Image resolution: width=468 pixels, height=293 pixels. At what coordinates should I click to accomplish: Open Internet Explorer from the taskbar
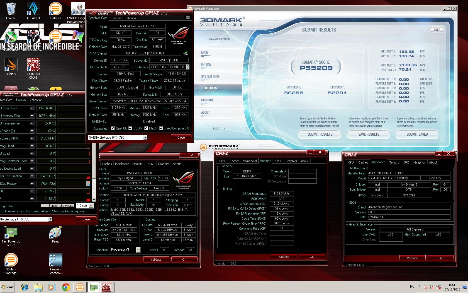tap(25, 287)
